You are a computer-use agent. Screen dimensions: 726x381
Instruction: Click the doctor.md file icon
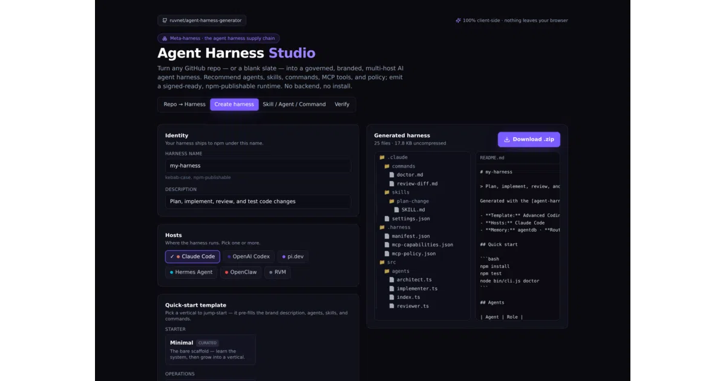coord(391,175)
